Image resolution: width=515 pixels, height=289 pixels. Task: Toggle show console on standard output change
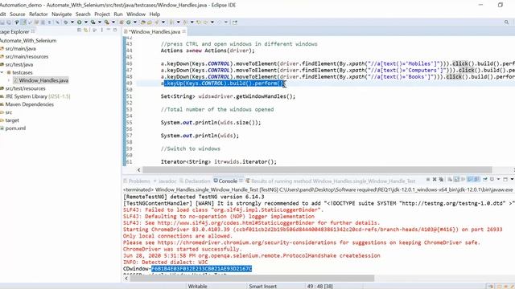470,179
